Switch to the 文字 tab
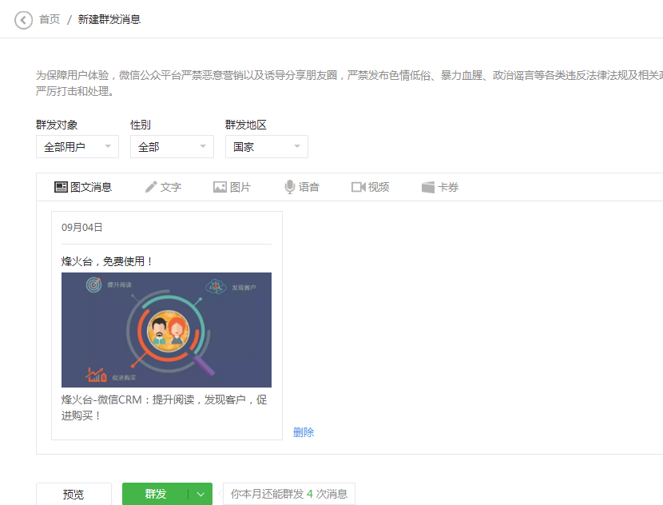This screenshot has width=663, height=505. pos(163,187)
